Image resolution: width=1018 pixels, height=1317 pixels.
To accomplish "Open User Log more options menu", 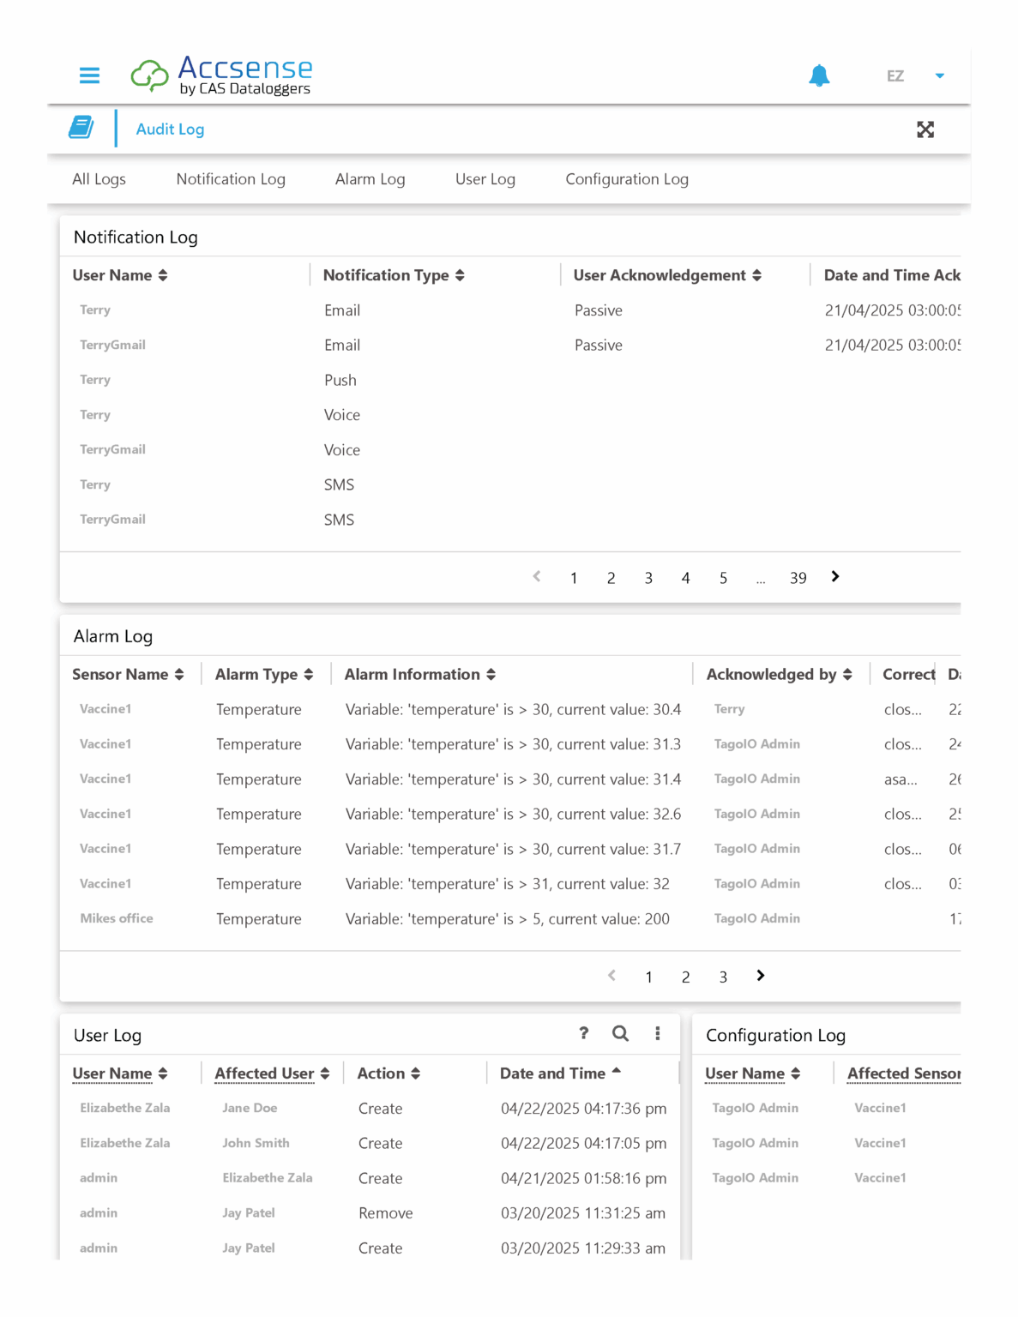I will [x=658, y=1033].
